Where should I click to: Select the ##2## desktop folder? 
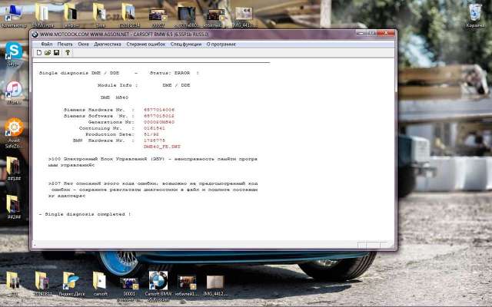coord(14,206)
